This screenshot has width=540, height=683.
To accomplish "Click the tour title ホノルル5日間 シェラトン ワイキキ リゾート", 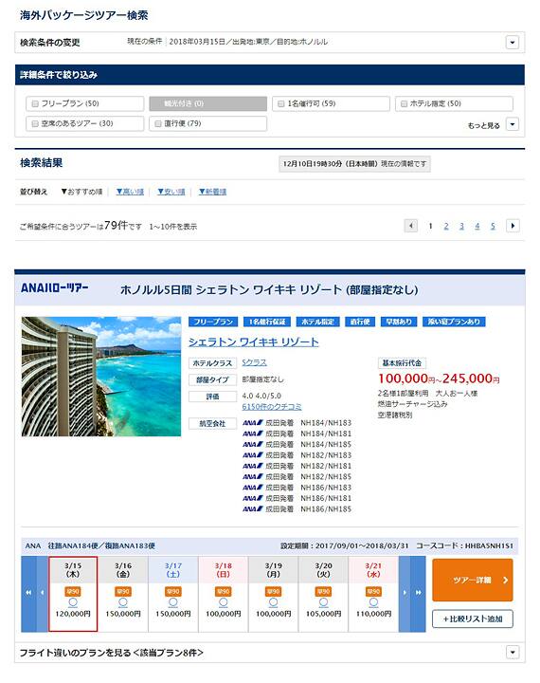I will pyautogui.click(x=269, y=290).
